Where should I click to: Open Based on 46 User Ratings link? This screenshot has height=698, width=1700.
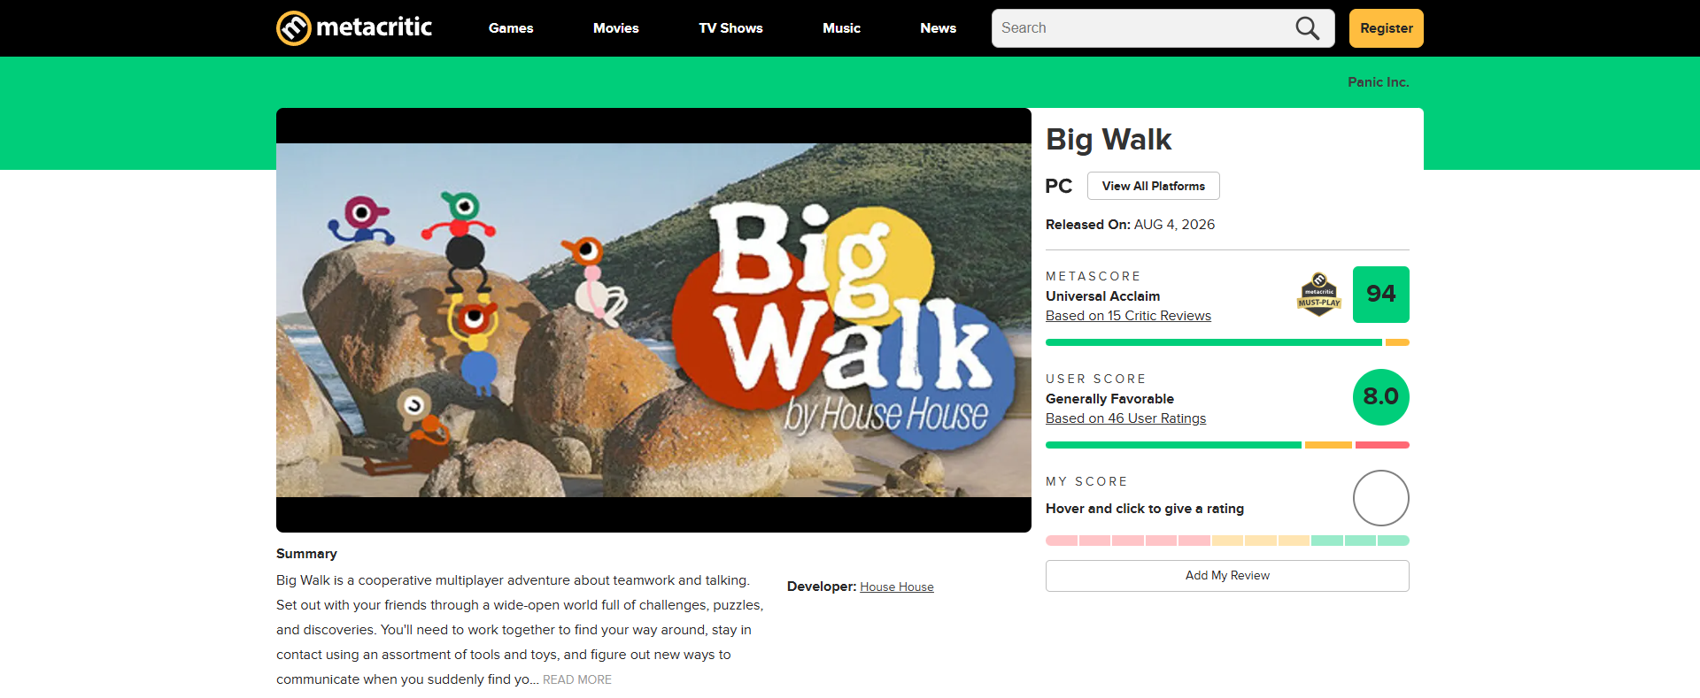point(1125,418)
